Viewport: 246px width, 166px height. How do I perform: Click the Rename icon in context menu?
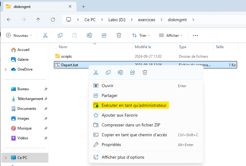tap(120, 72)
